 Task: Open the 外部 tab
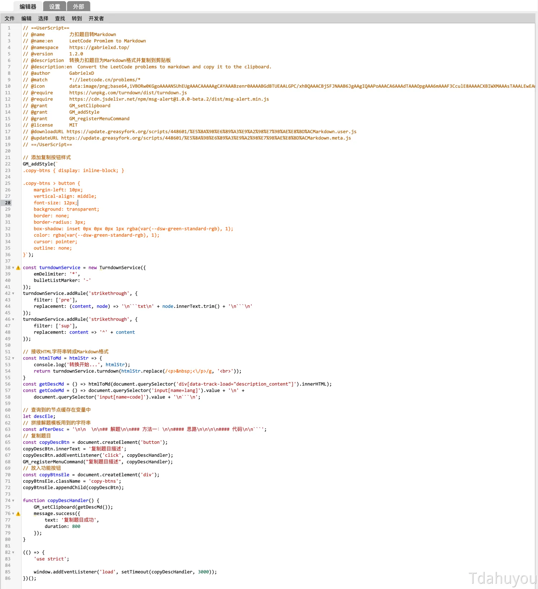79,6
